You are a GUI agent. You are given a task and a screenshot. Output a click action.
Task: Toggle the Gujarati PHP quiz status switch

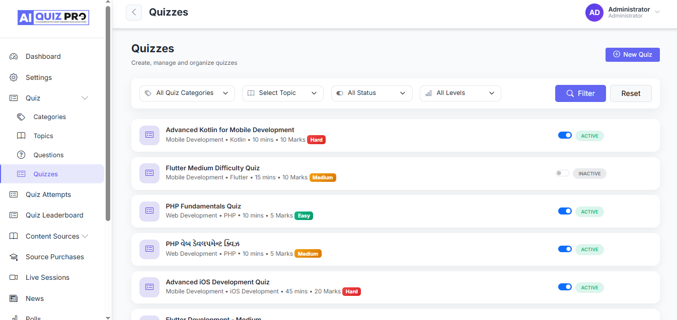click(565, 249)
